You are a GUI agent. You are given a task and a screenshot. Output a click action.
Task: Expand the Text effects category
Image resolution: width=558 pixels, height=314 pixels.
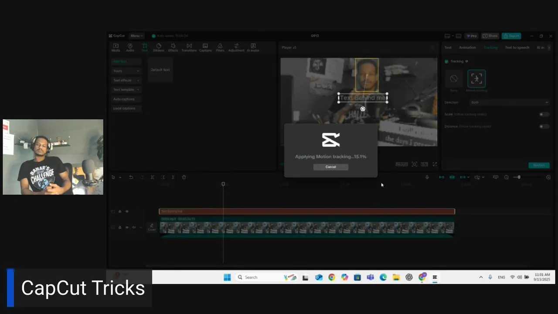point(126,80)
